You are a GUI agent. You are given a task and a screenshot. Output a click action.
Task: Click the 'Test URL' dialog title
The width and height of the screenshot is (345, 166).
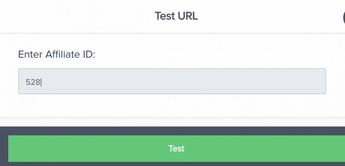coord(176,16)
